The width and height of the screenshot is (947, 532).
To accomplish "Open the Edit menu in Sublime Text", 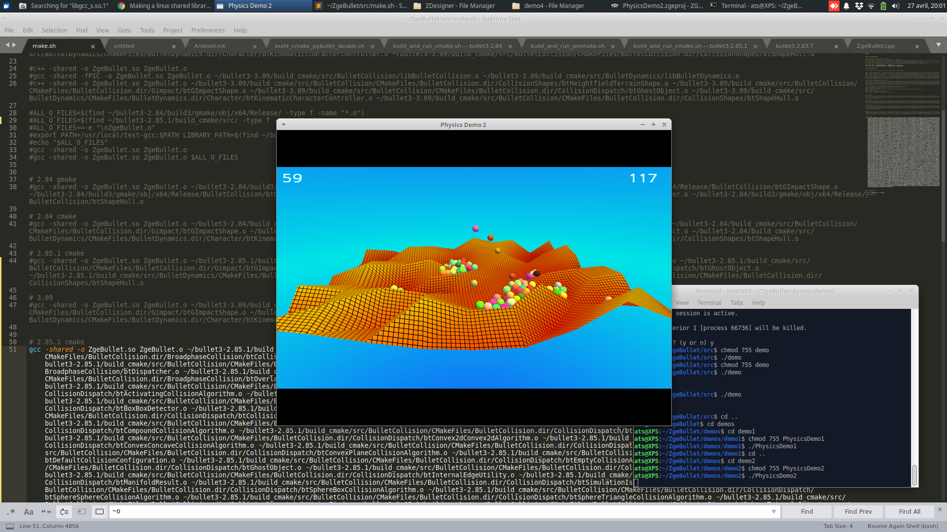I will click(28, 30).
